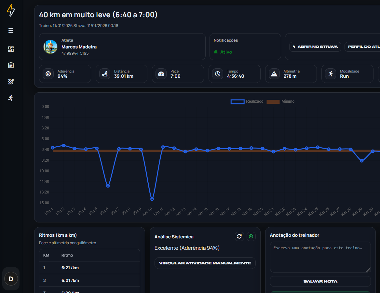Screen dimensions: 380x293
Task: Click the pencil and ruler sidebar icon
Action: (x=11, y=82)
